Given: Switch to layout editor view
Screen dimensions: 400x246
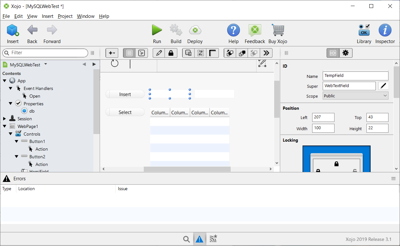Looking at the screenshot, I should [x=129, y=53].
